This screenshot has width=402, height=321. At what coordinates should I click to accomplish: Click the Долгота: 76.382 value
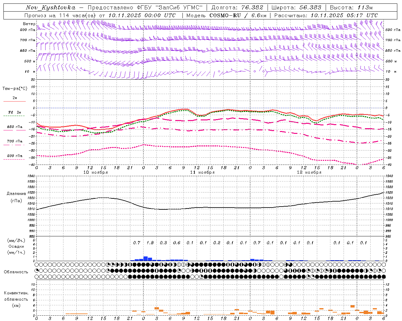(x=237, y=8)
